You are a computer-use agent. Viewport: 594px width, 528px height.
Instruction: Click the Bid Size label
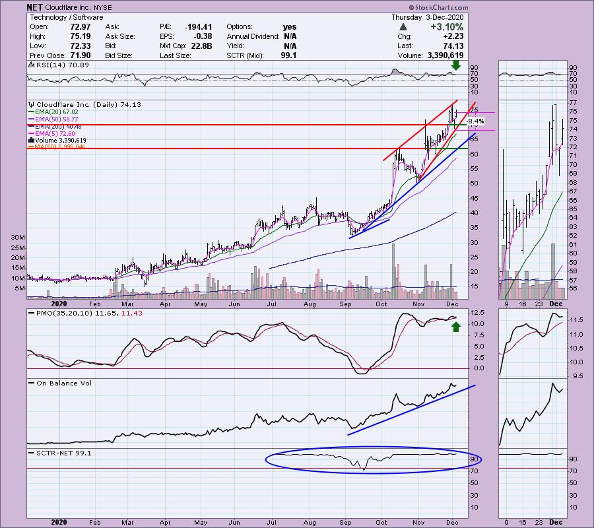119,55
